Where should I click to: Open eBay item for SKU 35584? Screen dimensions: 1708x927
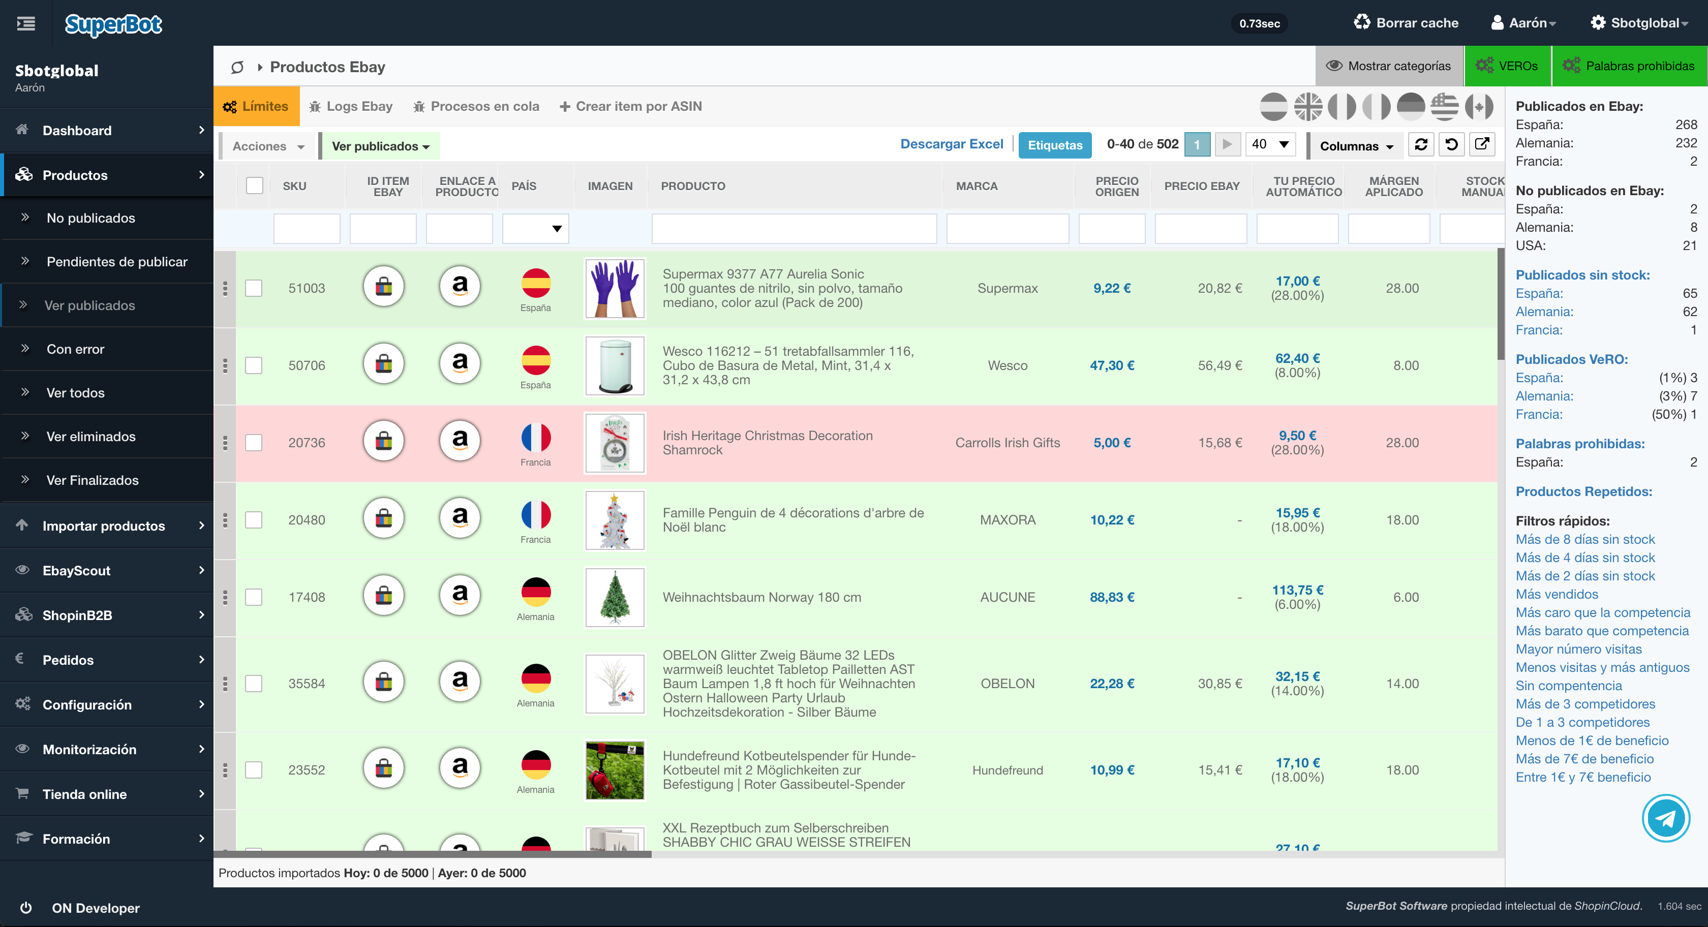[x=384, y=682]
